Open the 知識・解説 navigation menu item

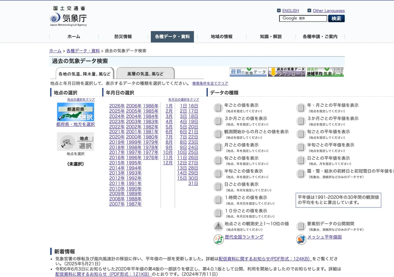point(271,36)
